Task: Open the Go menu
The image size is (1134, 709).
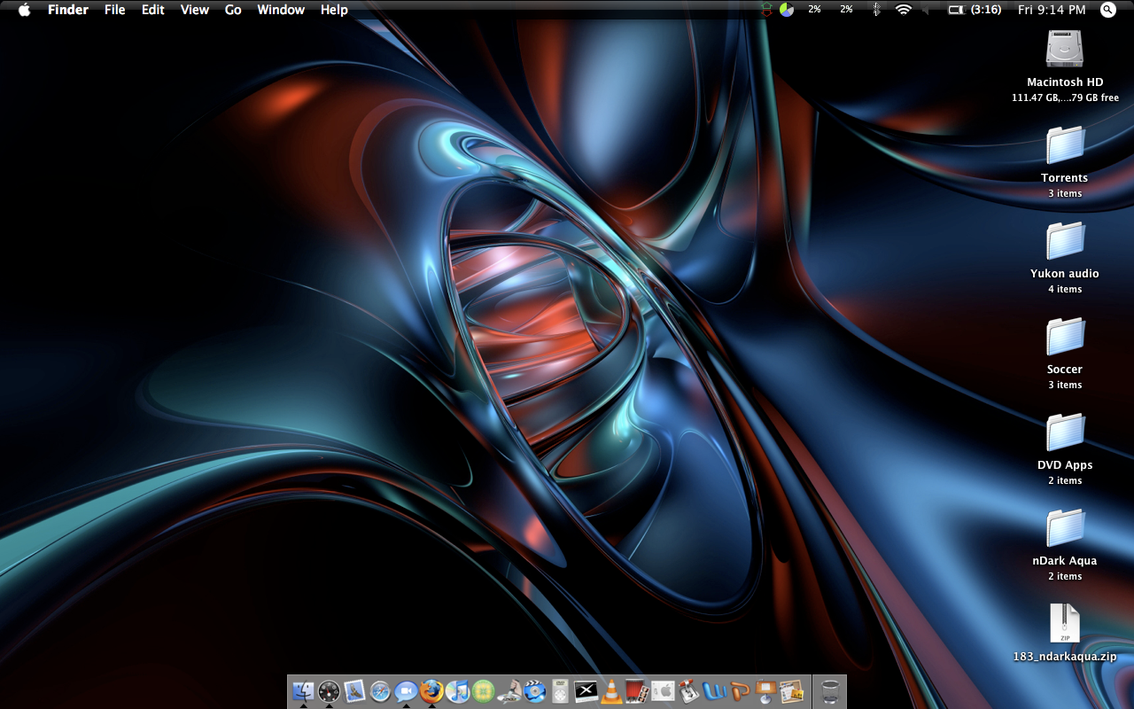Action: point(233,10)
